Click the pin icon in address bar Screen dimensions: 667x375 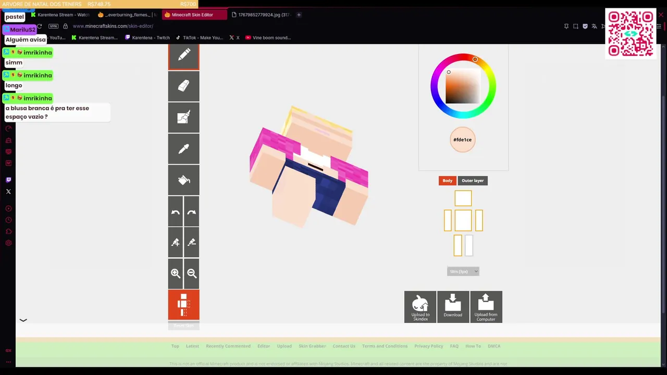(566, 26)
